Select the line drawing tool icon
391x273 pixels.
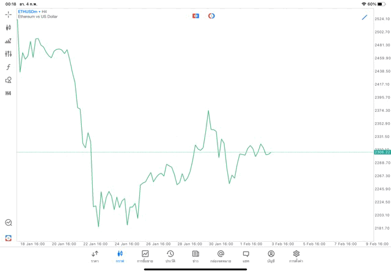[x=365, y=17]
